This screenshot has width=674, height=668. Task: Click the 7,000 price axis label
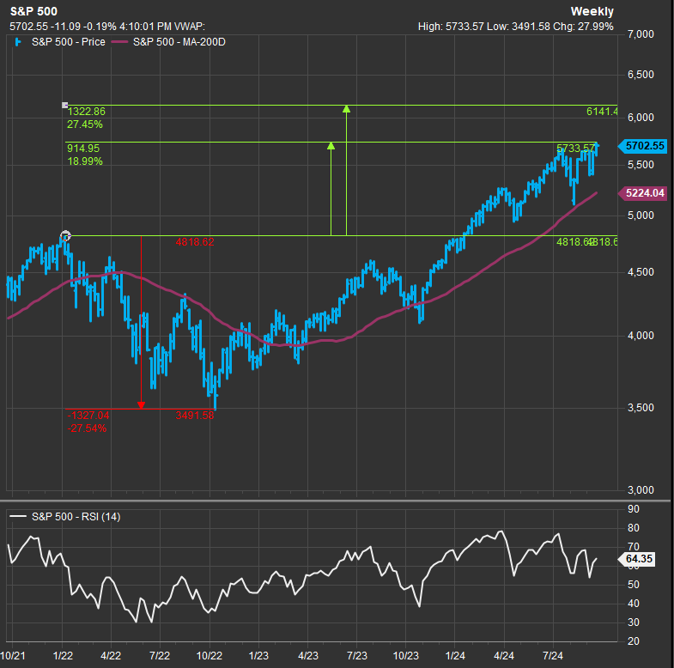point(641,34)
